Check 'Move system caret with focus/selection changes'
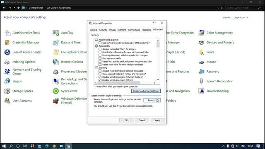This screenshot has height=149, width=265. click(100, 55)
